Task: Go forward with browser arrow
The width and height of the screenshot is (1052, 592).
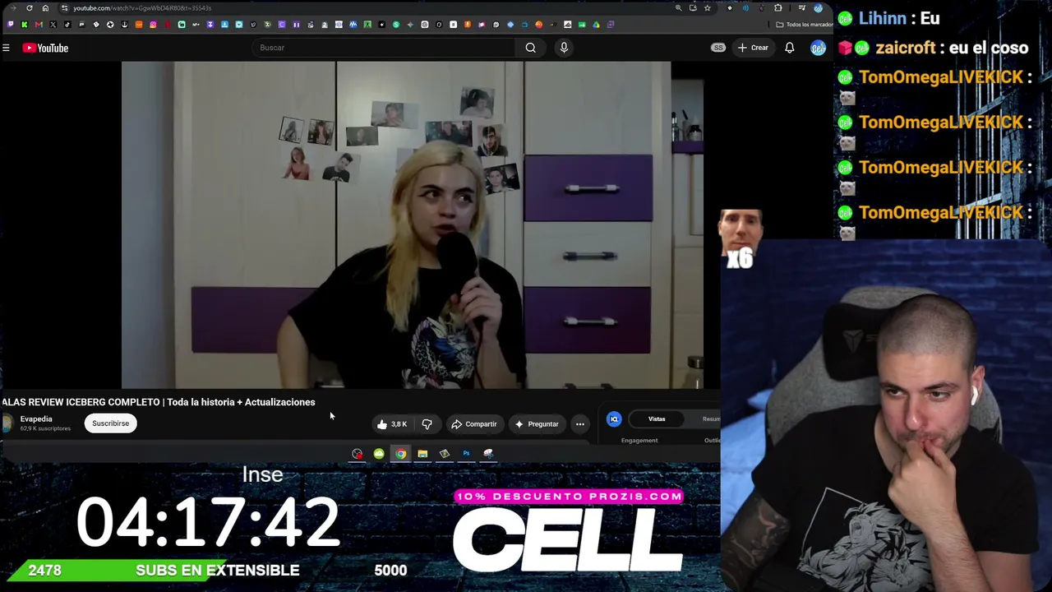Action: (13, 8)
